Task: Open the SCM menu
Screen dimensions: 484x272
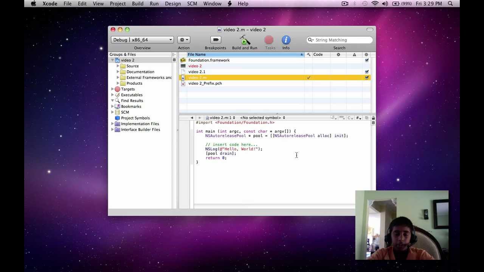Action: [192, 3]
